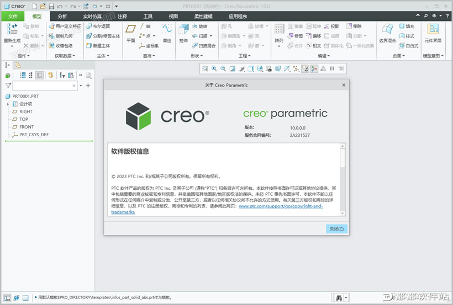Open a file with the folder icon

click(43, 6)
